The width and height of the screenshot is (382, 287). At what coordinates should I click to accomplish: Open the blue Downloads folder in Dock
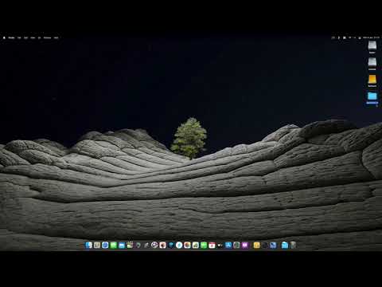pyautogui.click(x=285, y=245)
